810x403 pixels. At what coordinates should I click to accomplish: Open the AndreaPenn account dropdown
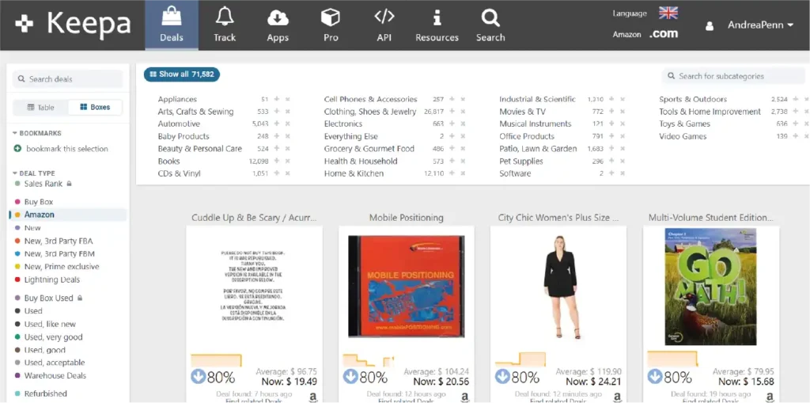click(x=760, y=25)
